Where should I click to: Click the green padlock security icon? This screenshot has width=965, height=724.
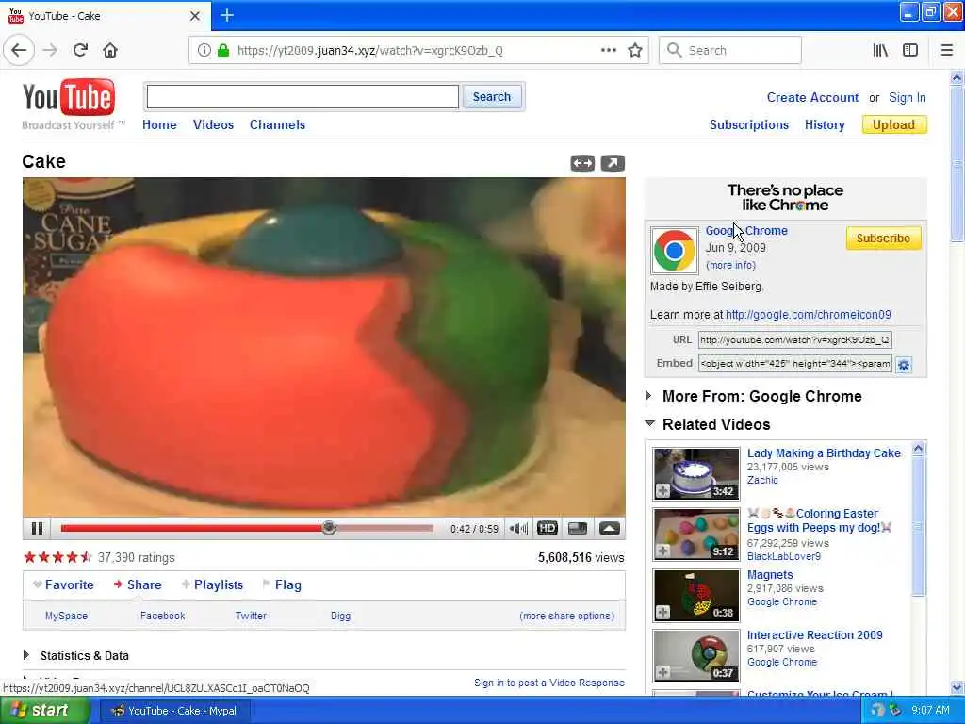[x=223, y=51]
